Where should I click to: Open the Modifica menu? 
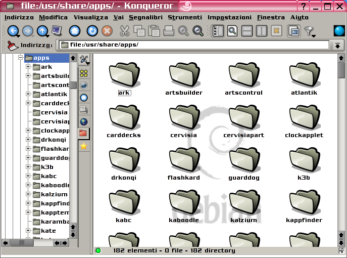54,17
